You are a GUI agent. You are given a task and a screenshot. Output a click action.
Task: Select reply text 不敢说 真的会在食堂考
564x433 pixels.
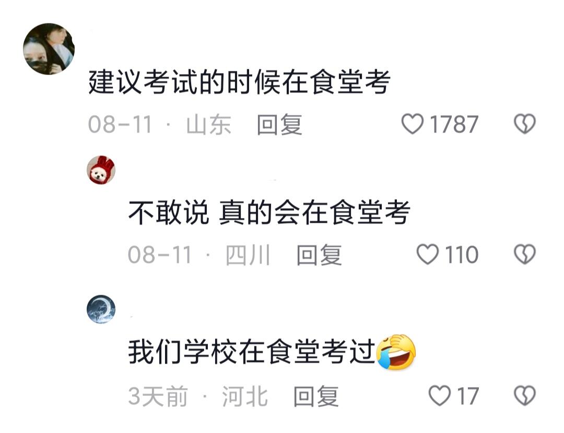point(269,212)
